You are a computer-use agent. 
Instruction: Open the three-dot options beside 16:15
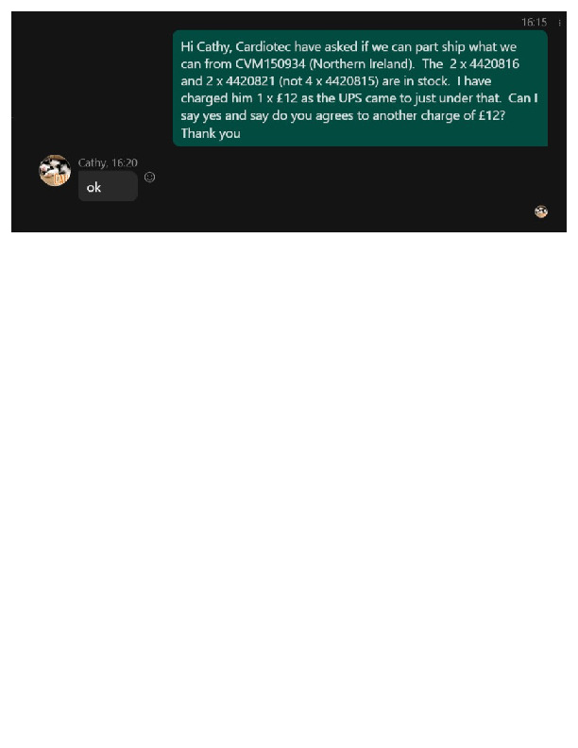[559, 23]
